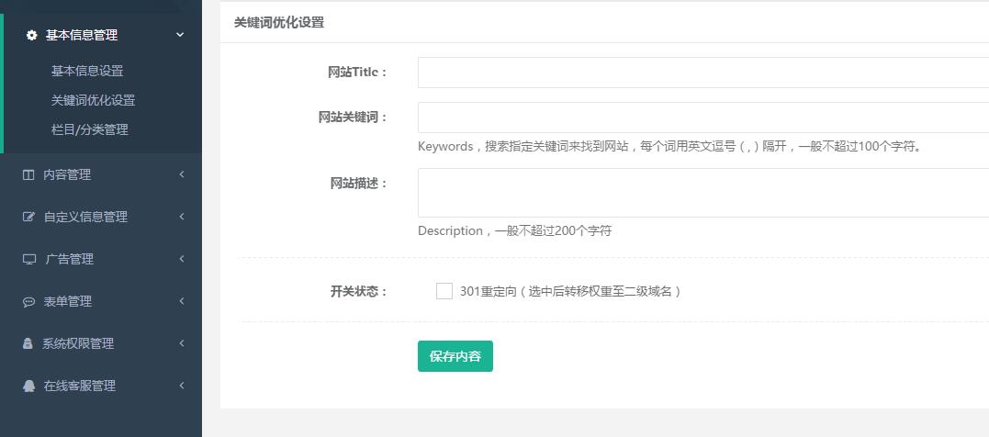Click the gear icon beside 基本信息管理
The height and width of the screenshot is (437, 989).
[32, 35]
